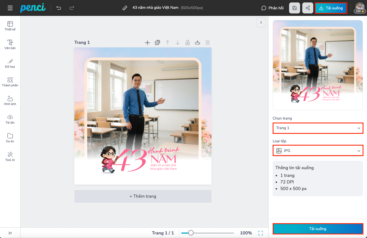Click the zoom slider handle
This screenshot has width=367, height=238.
[191, 233]
